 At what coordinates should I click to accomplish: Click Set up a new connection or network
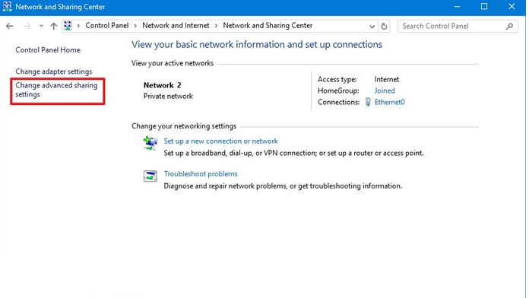(x=220, y=141)
